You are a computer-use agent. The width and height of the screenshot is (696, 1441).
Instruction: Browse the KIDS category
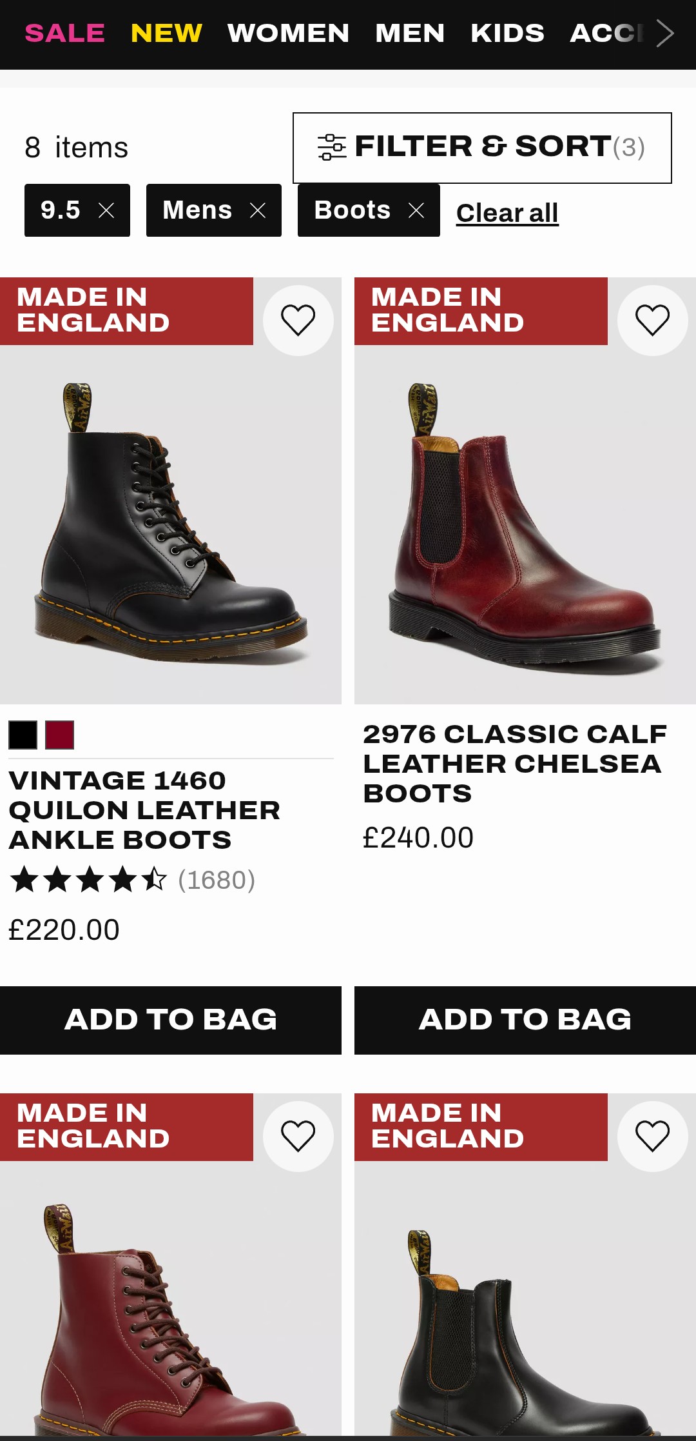coord(507,33)
